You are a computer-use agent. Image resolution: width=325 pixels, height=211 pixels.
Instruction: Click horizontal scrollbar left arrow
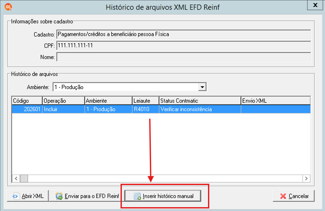pyautogui.click(x=16, y=179)
